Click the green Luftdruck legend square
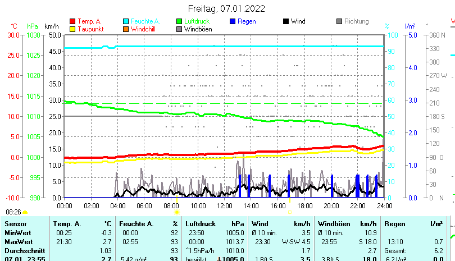The width and height of the screenshot is (455, 261). [x=179, y=21]
